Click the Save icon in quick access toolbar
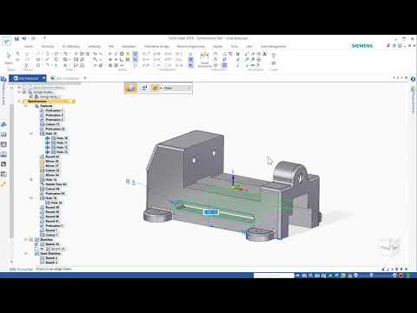417x313 pixels. pyautogui.click(x=17, y=38)
